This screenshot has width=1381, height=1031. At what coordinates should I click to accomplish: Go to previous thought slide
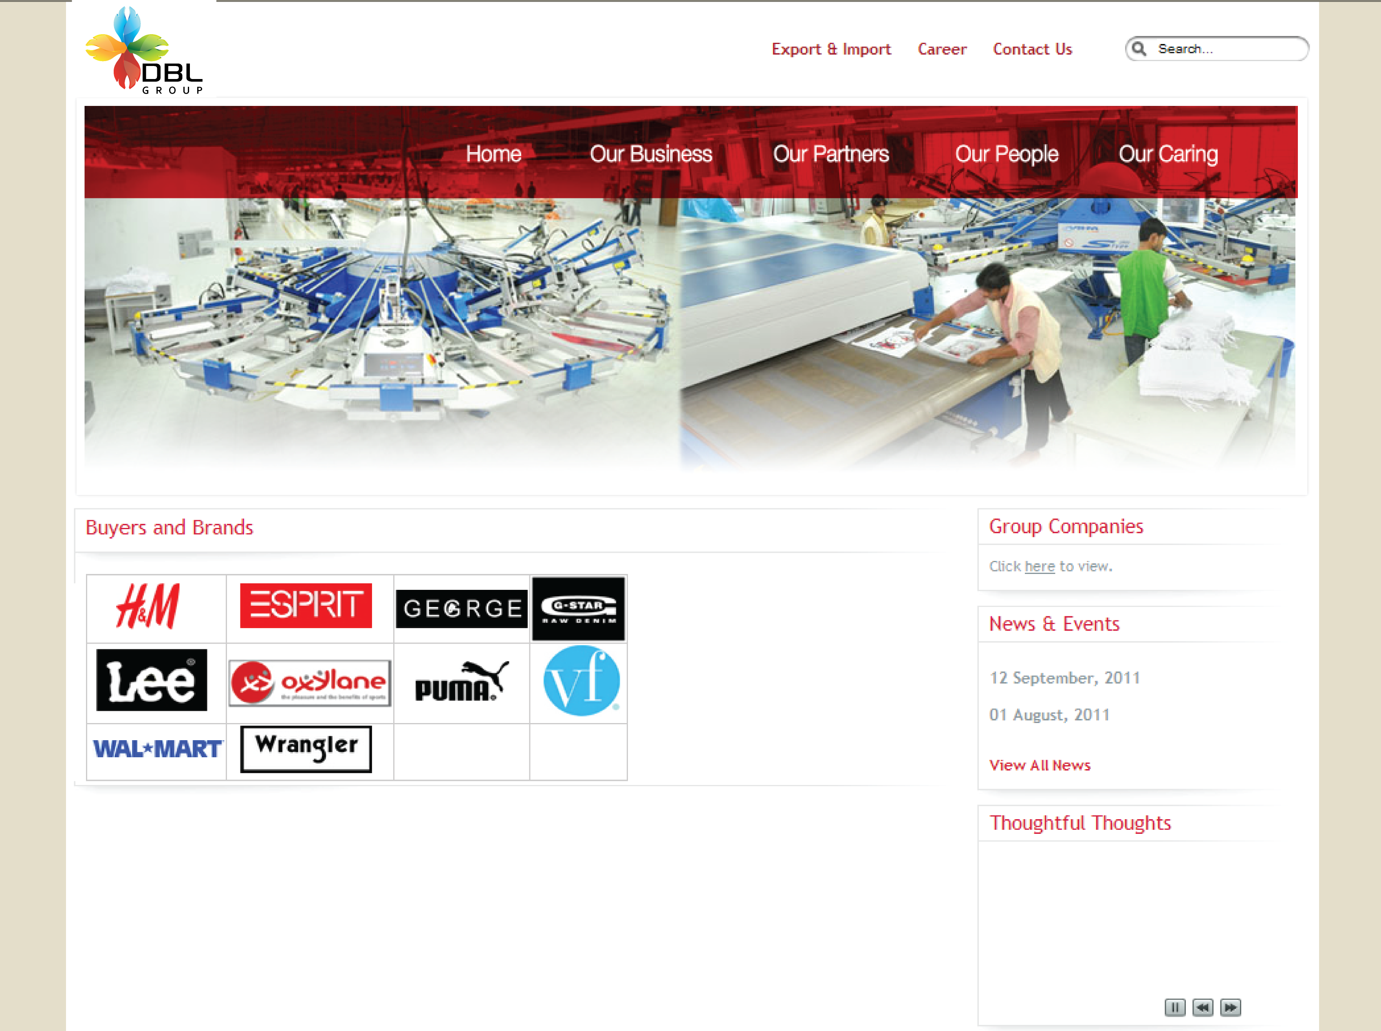point(1203,1007)
